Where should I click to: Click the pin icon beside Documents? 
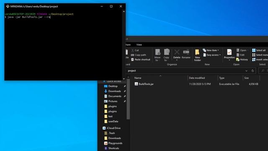(x=125, y=96)
